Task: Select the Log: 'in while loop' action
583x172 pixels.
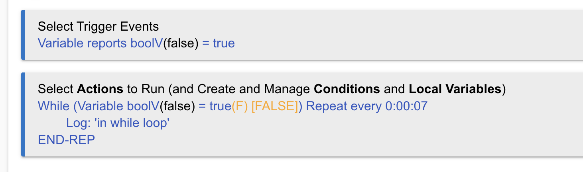Action: point(118,123)
